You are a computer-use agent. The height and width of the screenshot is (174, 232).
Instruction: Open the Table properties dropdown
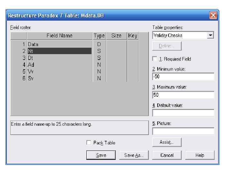pyautogui.click(x=210, y=35)
